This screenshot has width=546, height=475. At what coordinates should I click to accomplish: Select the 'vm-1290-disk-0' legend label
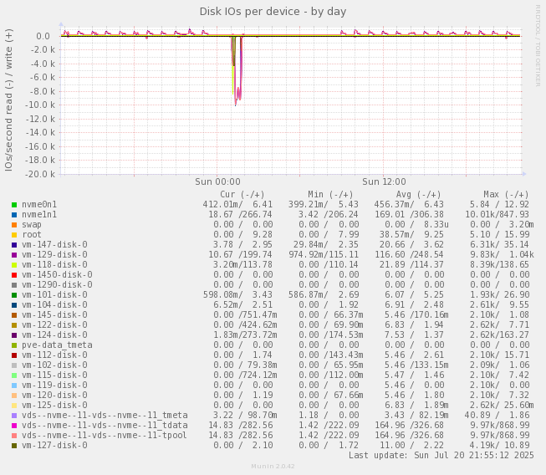pos(57,285)
